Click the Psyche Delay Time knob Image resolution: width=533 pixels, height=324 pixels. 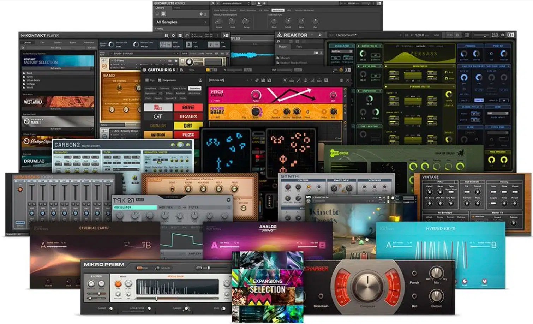(256, 112)
